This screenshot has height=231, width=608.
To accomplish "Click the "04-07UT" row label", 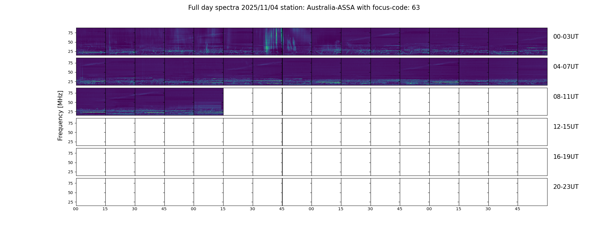I will click(566, 67).
